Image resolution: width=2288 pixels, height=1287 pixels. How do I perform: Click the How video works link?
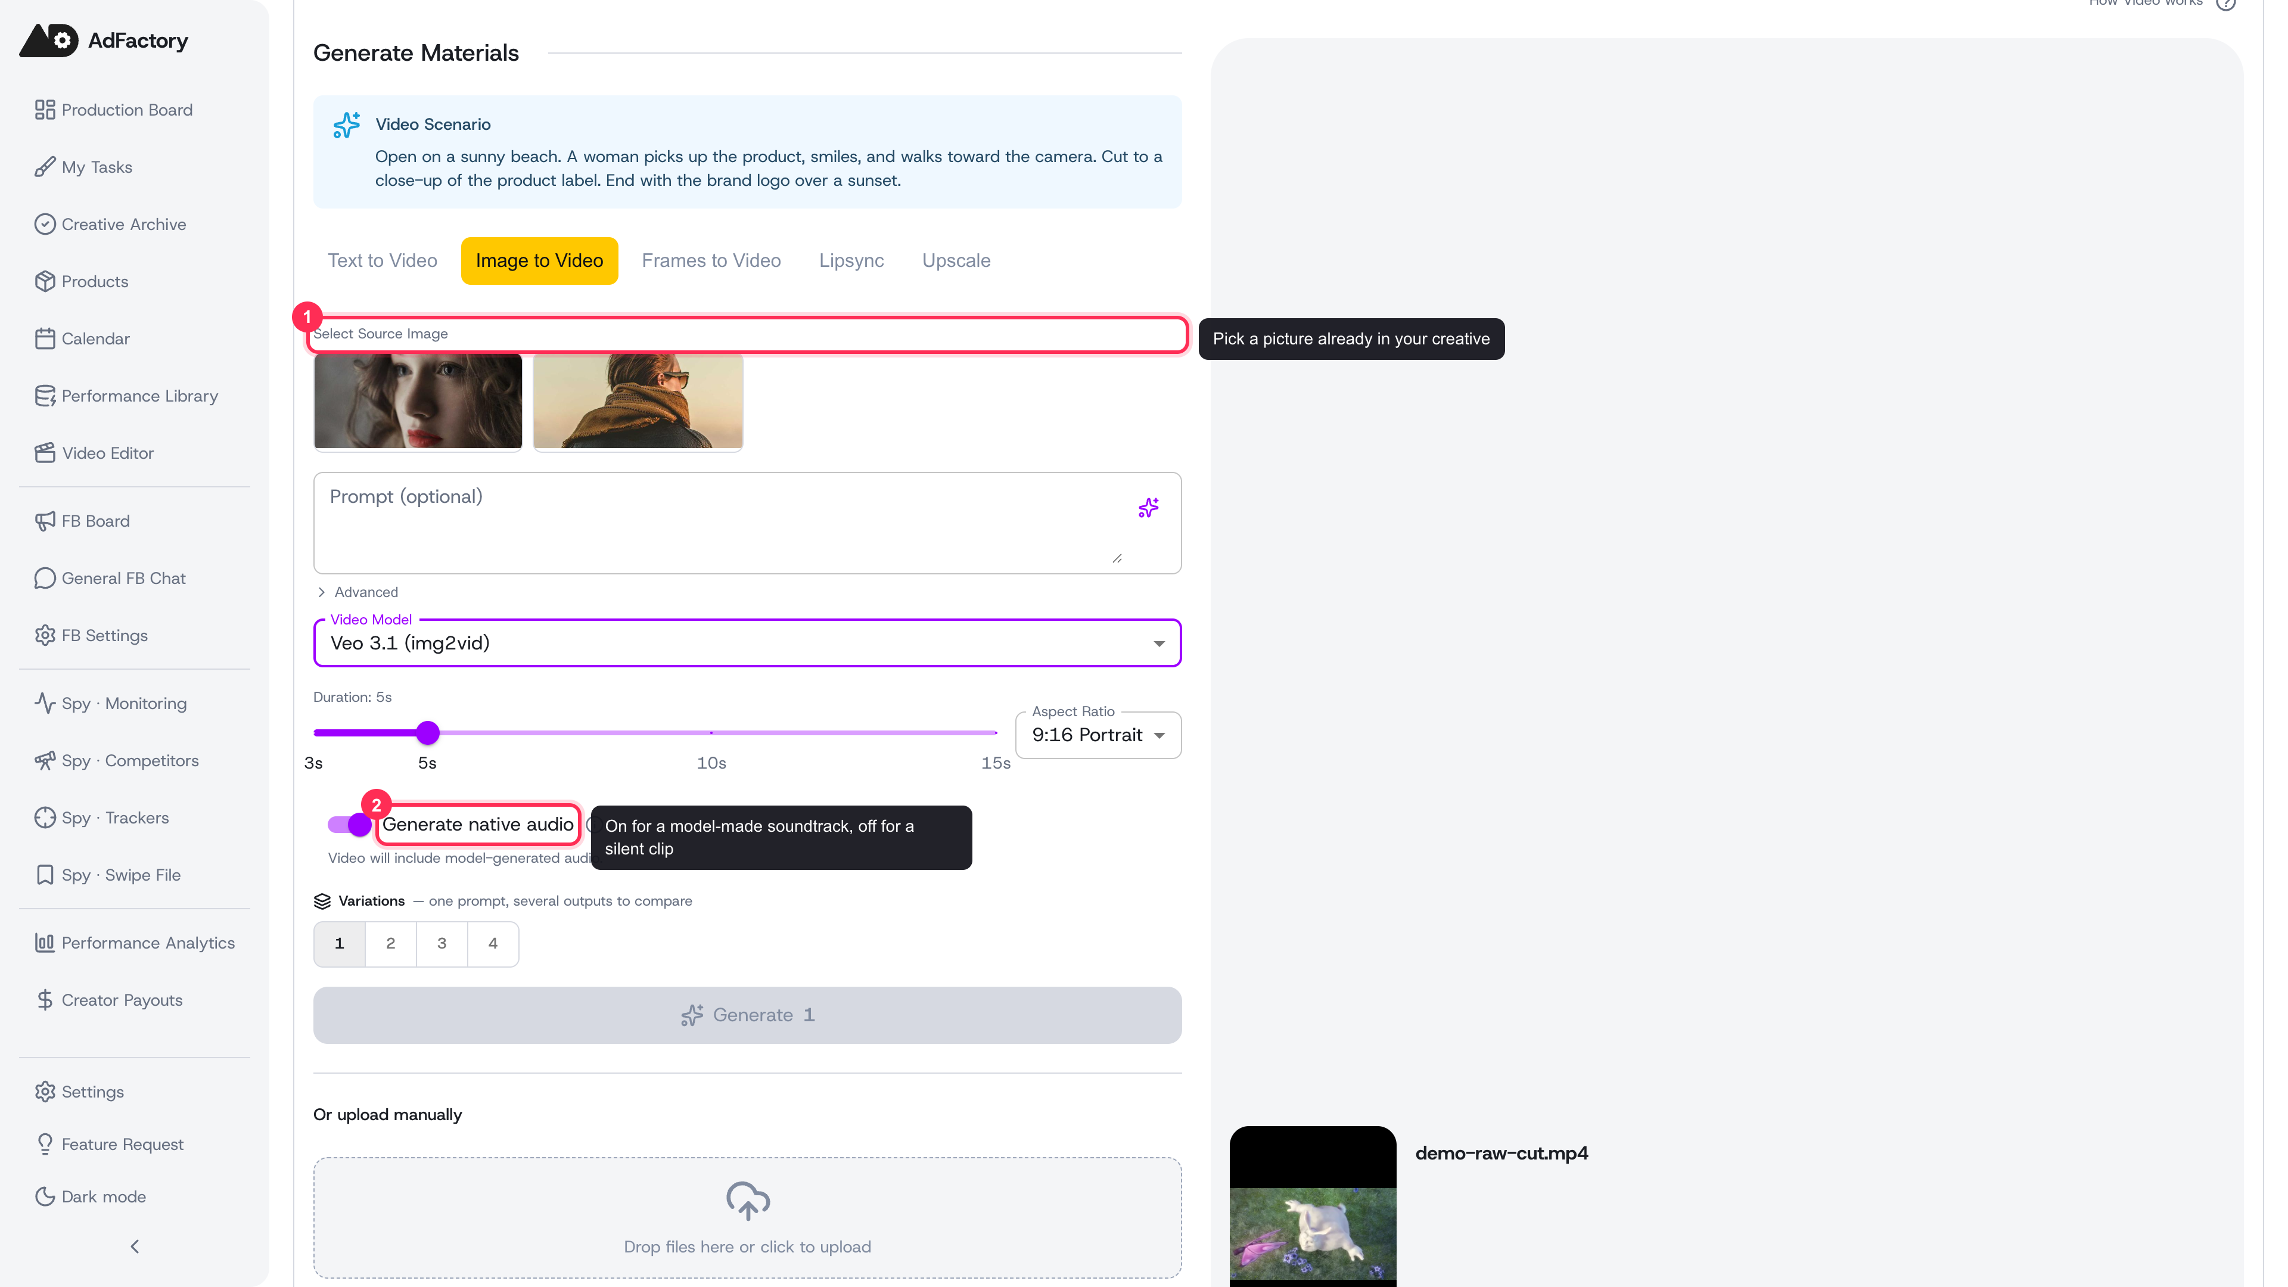[x=2145, y=4]
